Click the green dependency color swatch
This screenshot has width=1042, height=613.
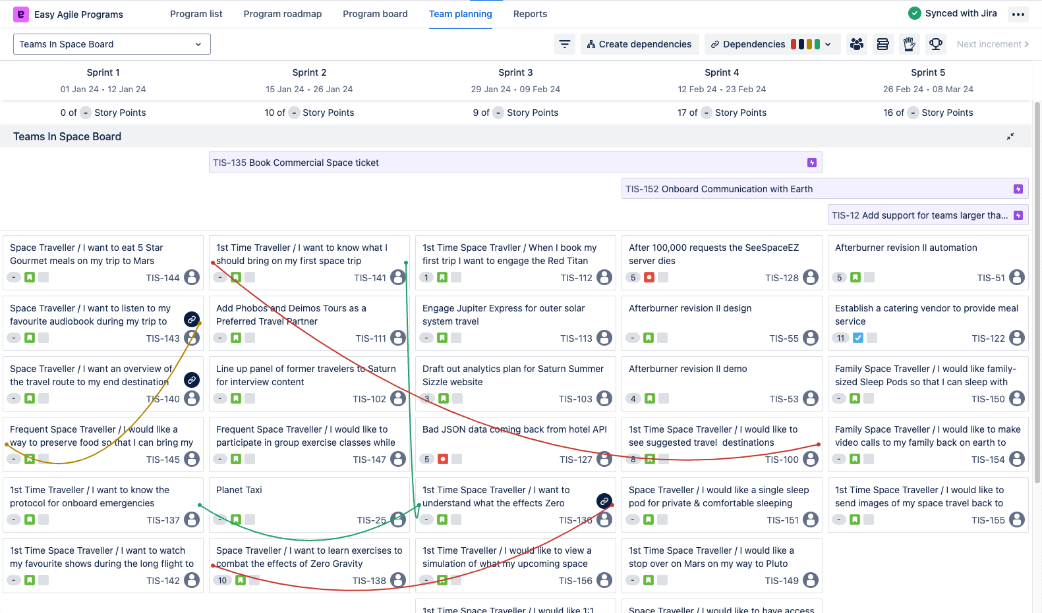(x=817, y=44)
